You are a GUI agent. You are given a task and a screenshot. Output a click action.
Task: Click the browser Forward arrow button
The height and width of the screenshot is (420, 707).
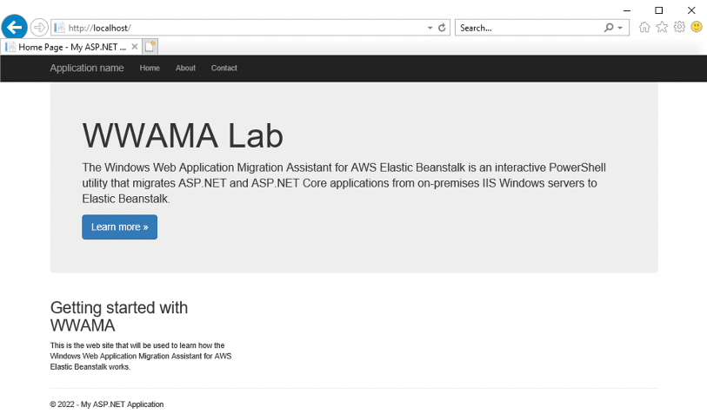pos(39,28)
